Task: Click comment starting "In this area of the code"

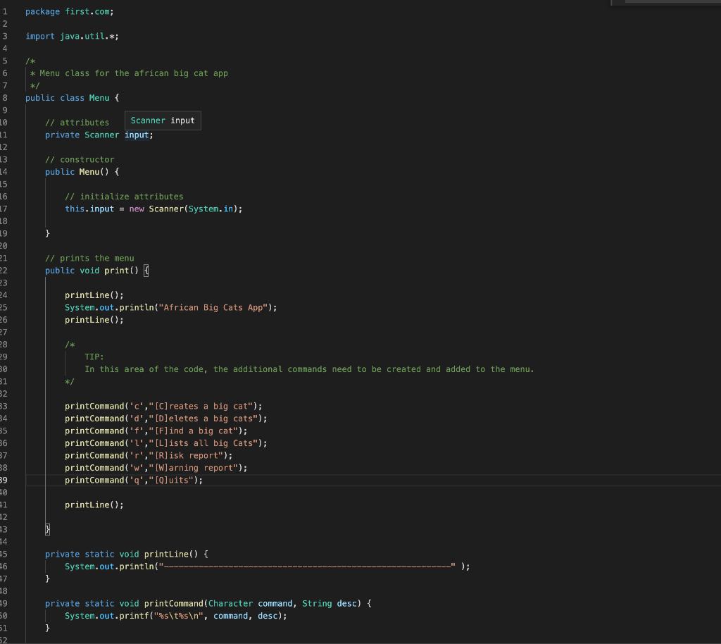Action: point(310,369)
